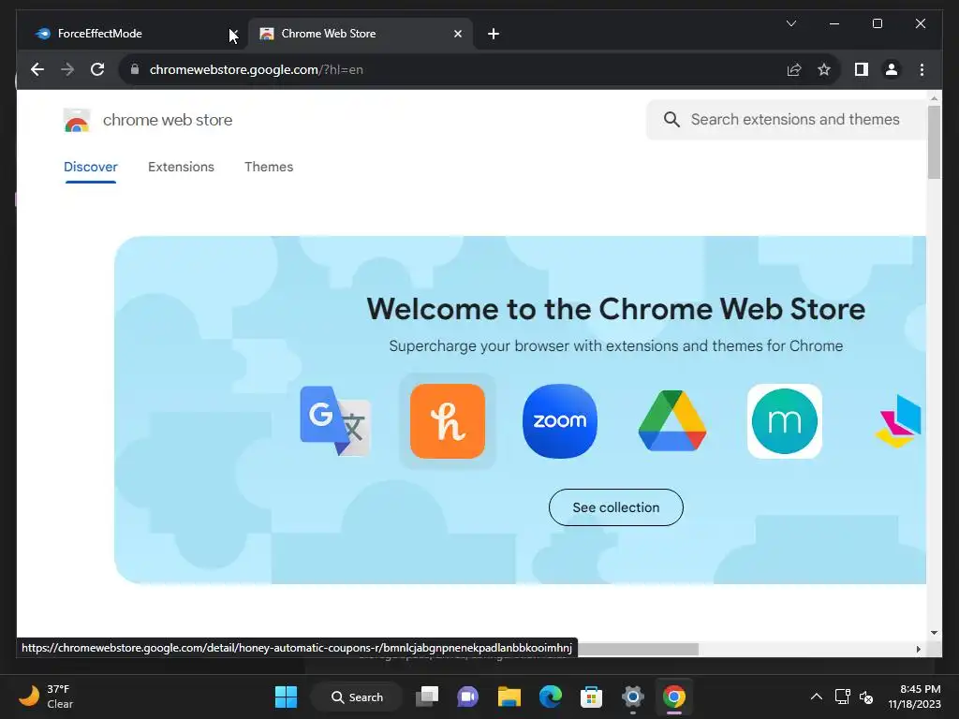Select the Chrome Web Store browser tab
This screenshot has width=959, height=719.
pos(361,34)
